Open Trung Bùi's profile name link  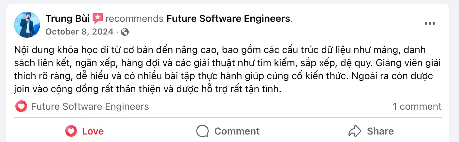point(67,19)
